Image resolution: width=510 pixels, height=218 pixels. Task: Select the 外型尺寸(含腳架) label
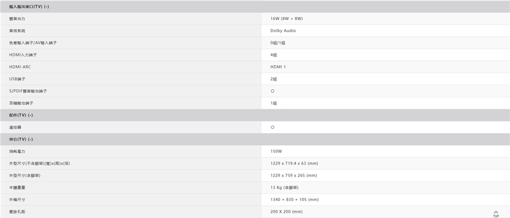[25, 176]
